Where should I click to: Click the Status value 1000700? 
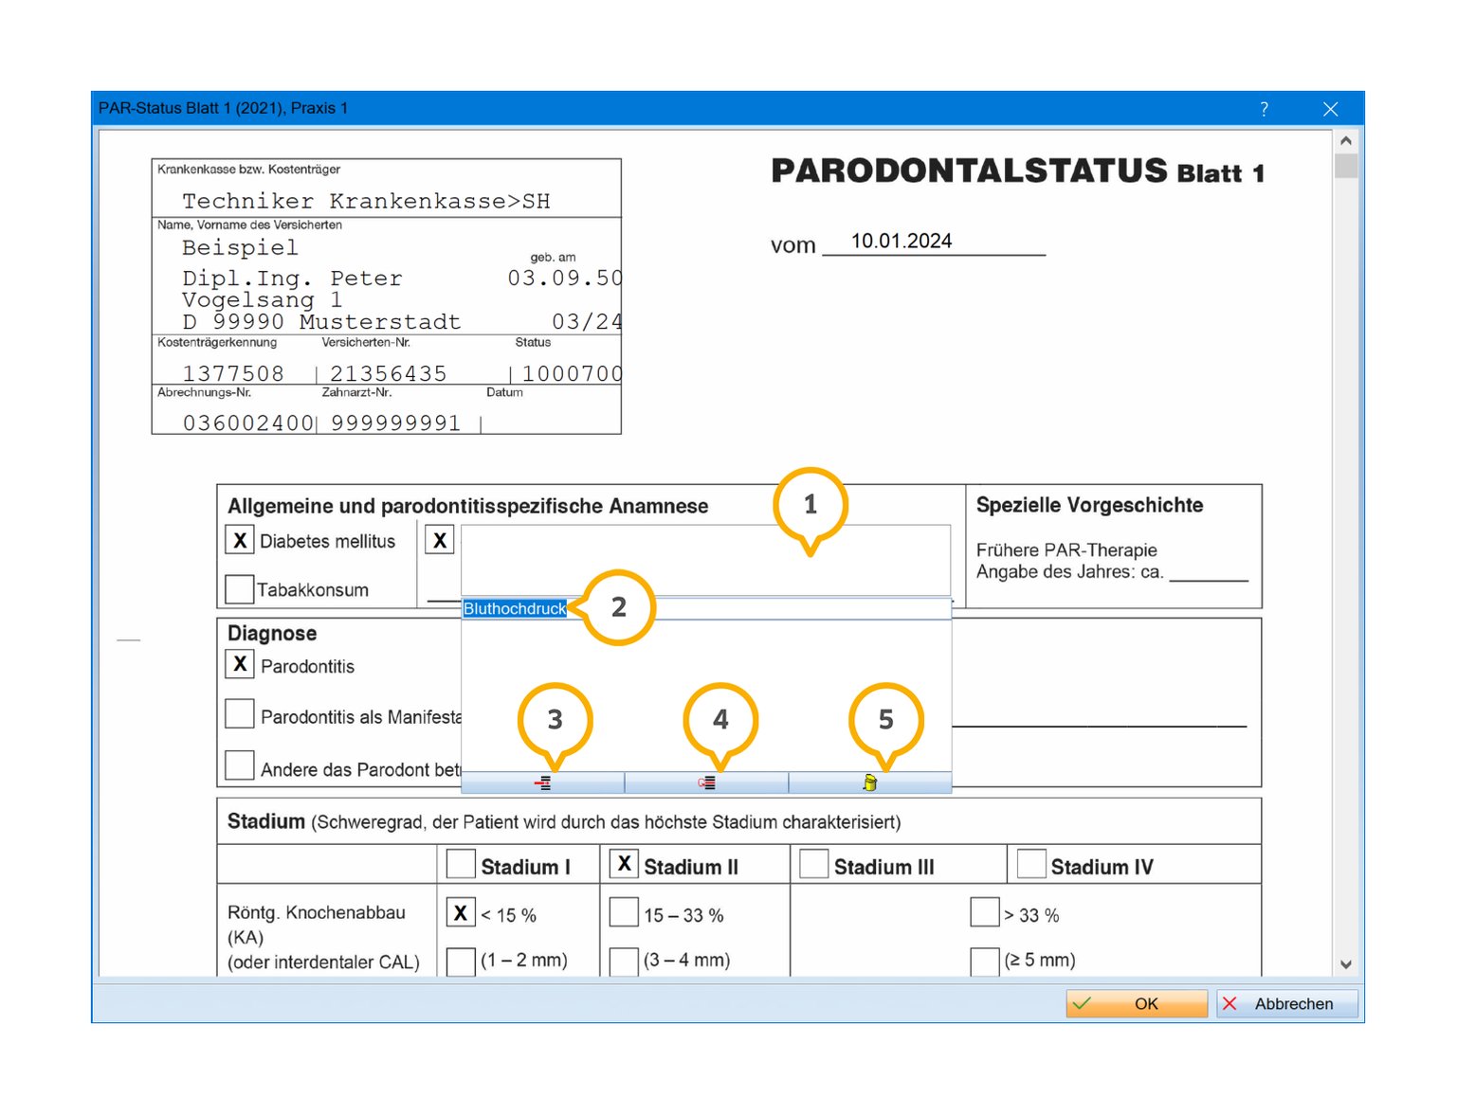[x=572, y=373]
